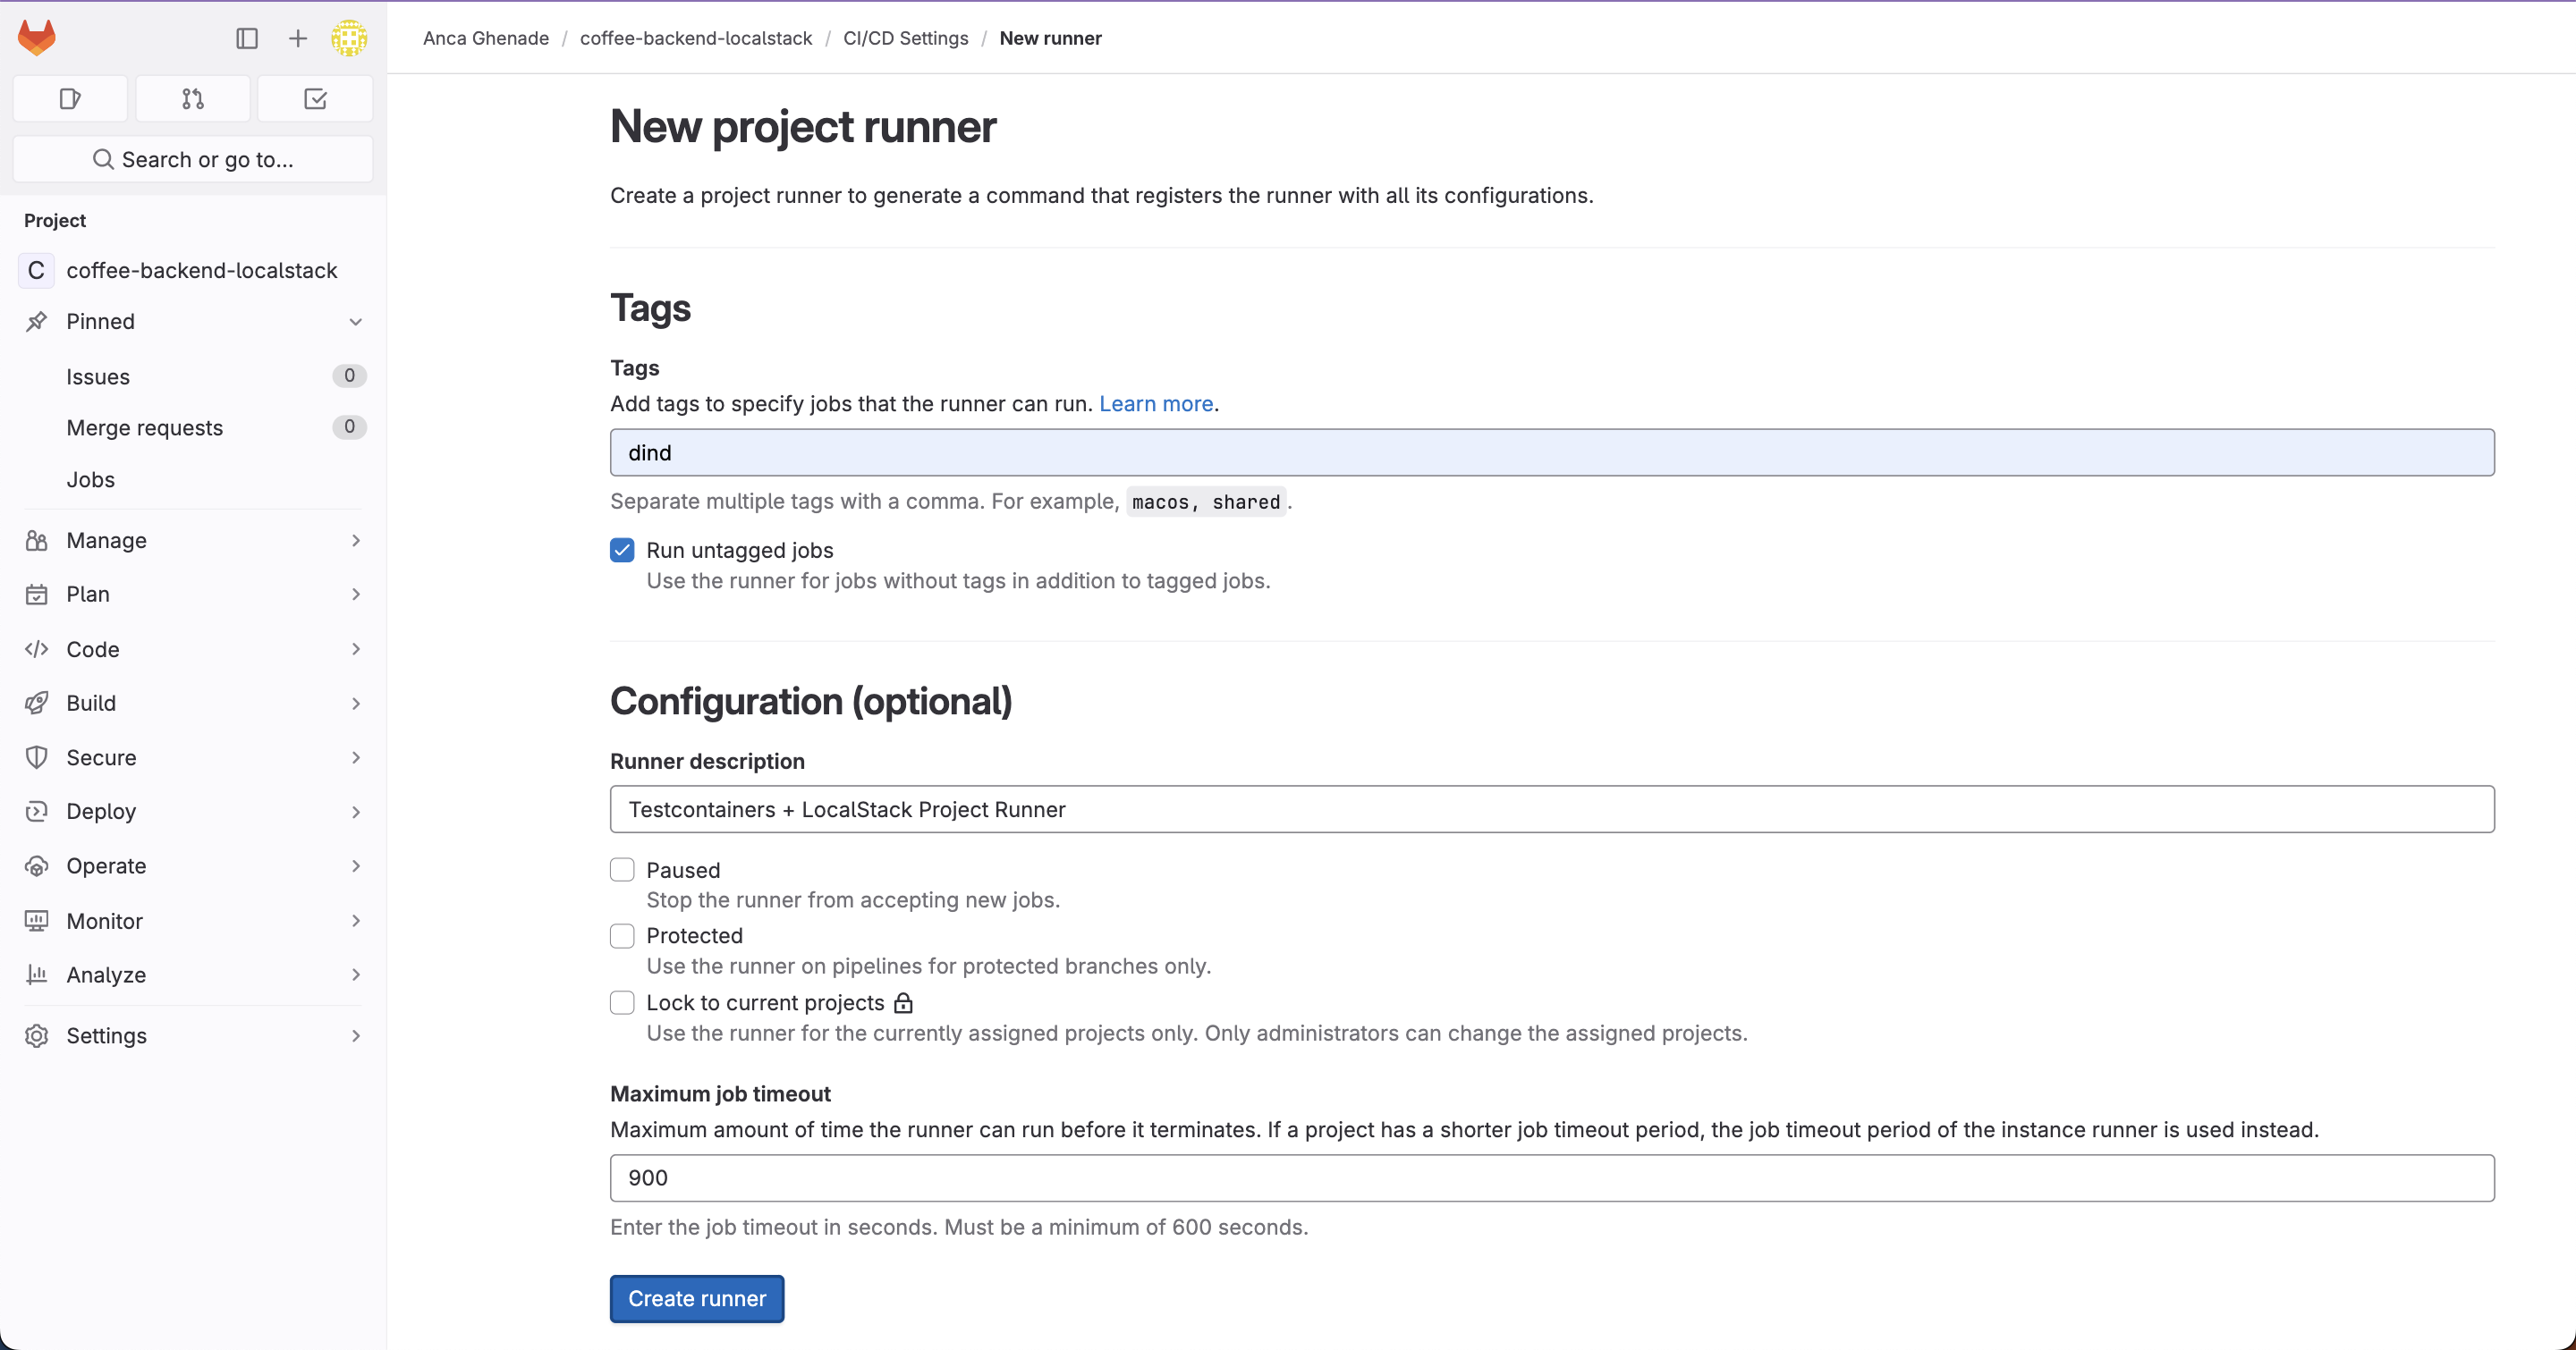Screen dimensions: 2576x1350
Task: Open the Build section icon
Action: (37, 703)
